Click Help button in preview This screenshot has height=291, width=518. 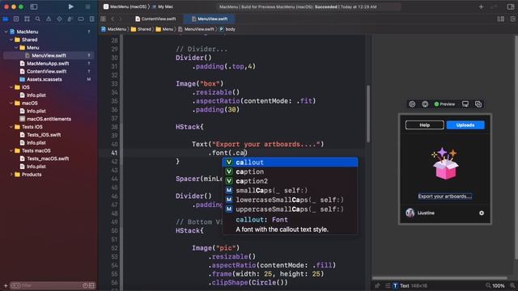tap(424, 125)
